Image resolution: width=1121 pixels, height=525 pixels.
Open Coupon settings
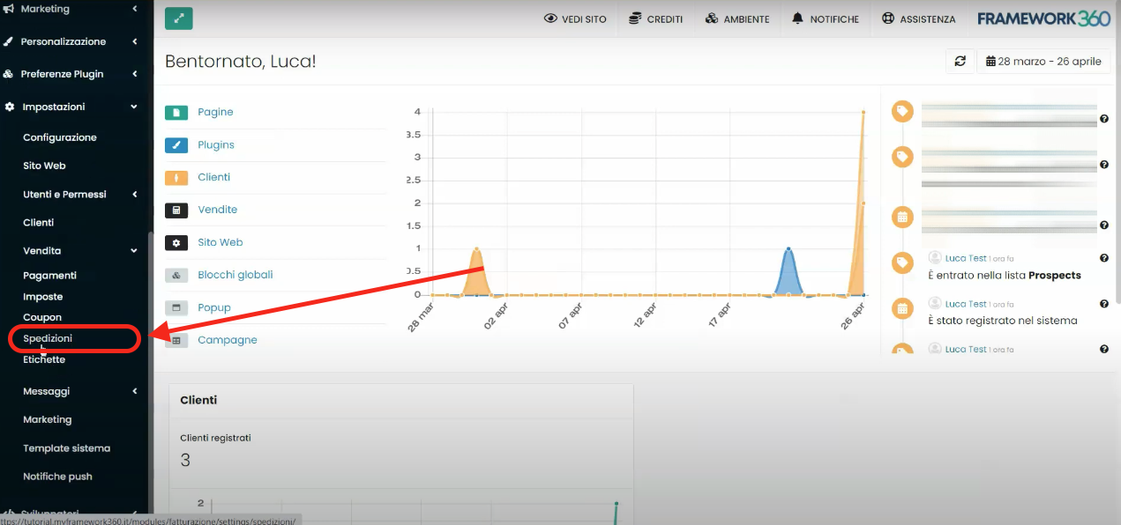tap(42, 317)
